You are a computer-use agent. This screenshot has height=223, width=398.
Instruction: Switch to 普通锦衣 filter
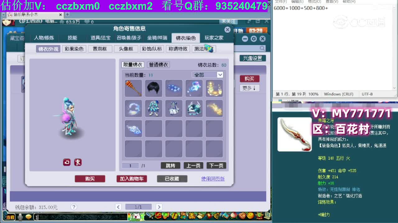(158, 65)
